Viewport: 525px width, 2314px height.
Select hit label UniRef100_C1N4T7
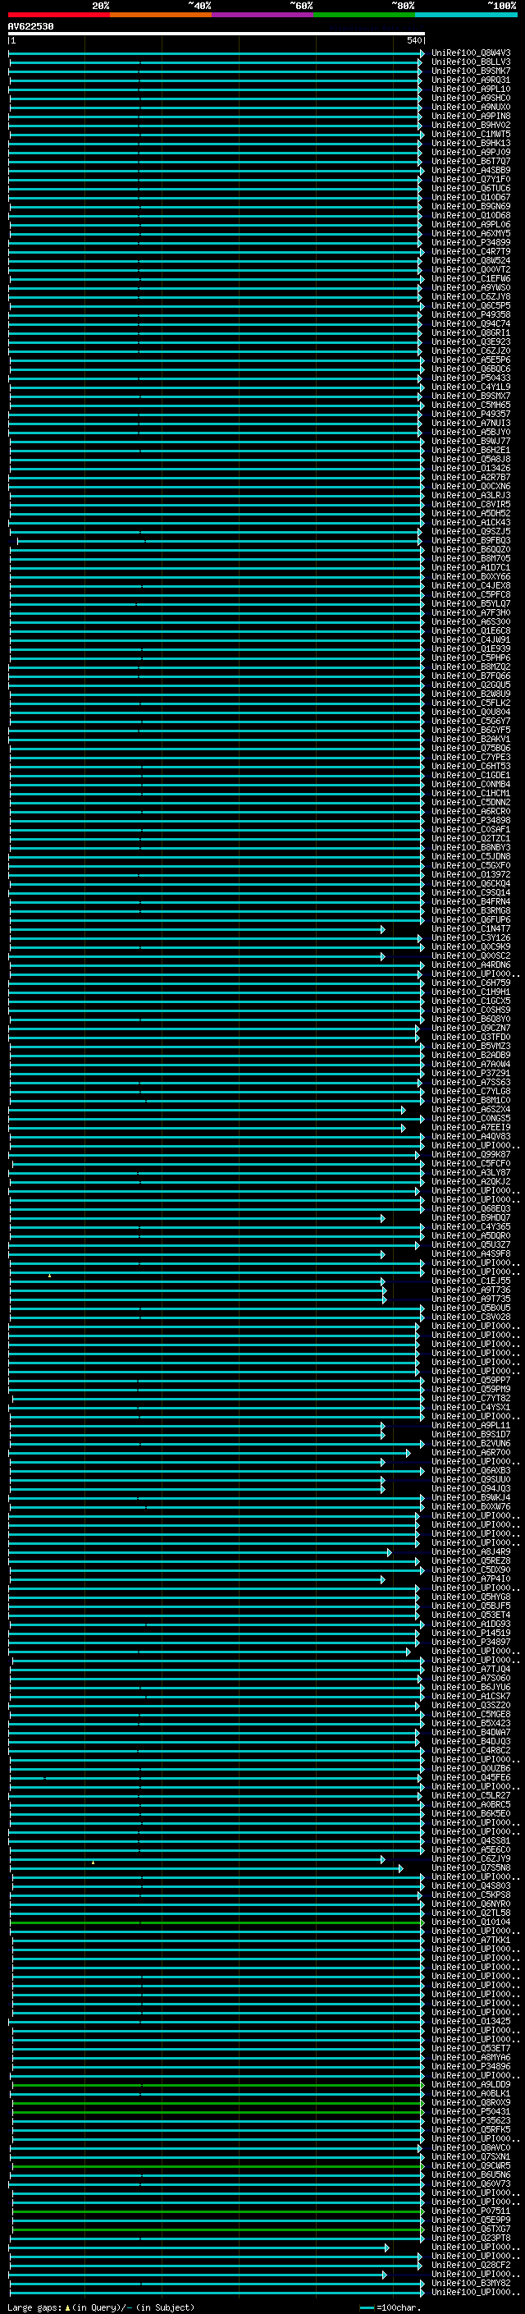pos(471,929)
